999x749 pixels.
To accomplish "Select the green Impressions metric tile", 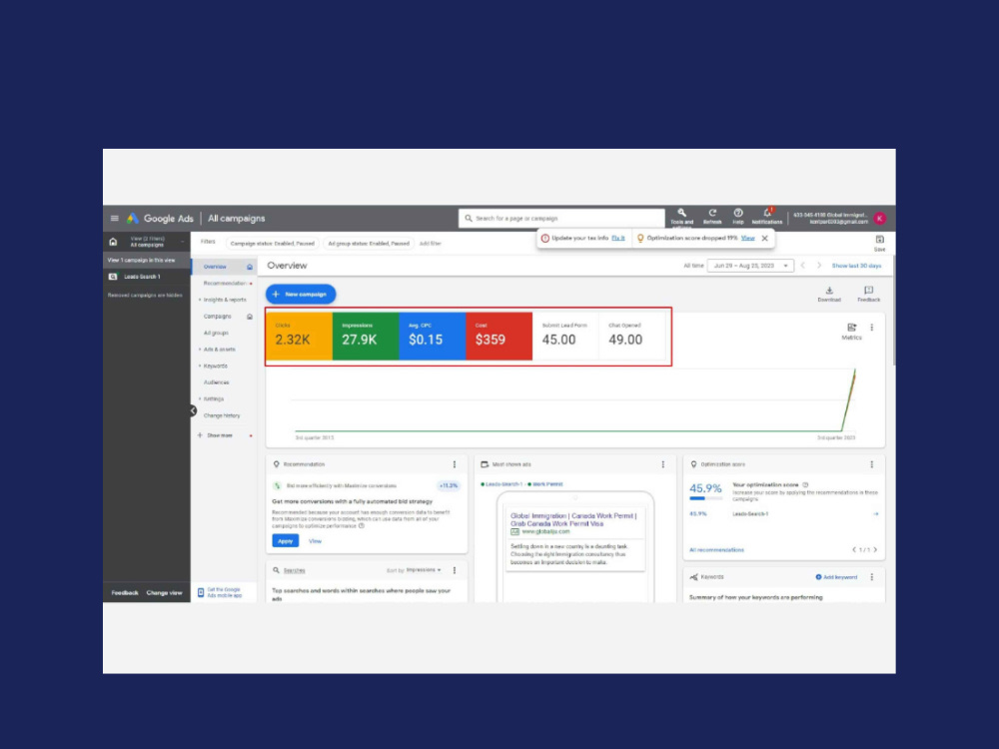I will [366, 337].
